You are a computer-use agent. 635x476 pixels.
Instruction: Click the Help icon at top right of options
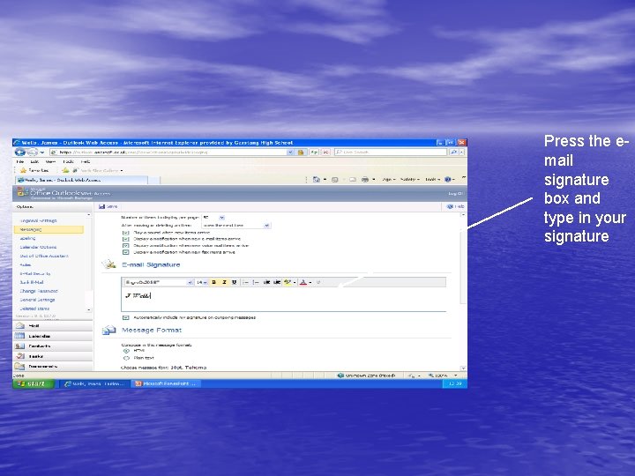coord(450,206)
